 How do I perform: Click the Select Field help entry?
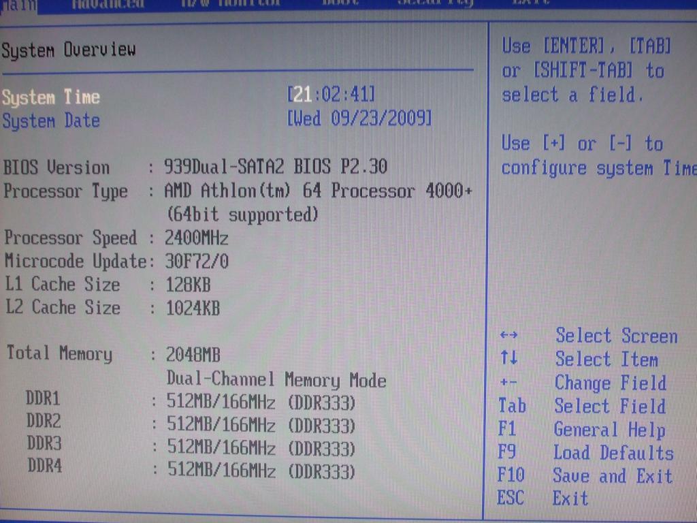click(x=610, y=406)
